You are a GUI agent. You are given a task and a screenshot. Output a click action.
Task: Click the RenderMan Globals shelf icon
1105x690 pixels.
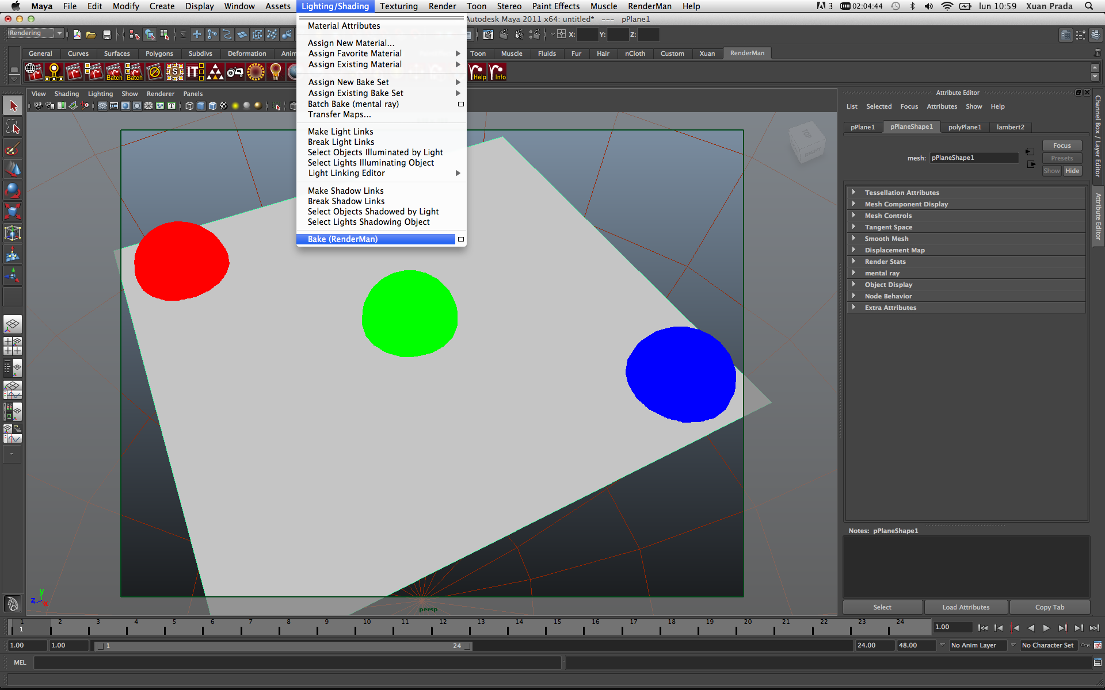pos(34,72)
